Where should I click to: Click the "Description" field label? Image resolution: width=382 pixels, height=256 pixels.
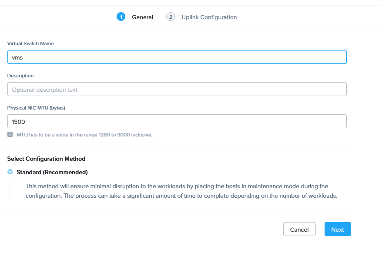click(x=20, y=76)
